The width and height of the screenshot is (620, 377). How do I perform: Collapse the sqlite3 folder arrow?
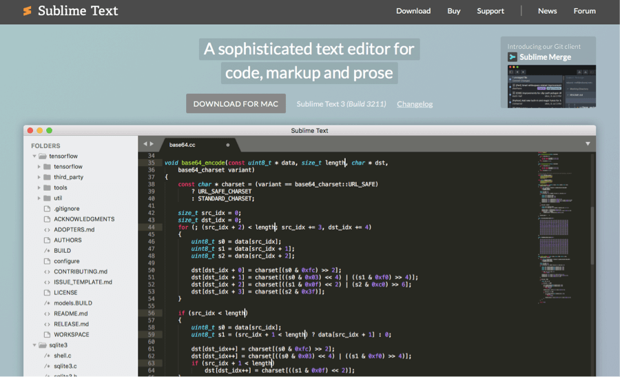[x=34, y=345]
